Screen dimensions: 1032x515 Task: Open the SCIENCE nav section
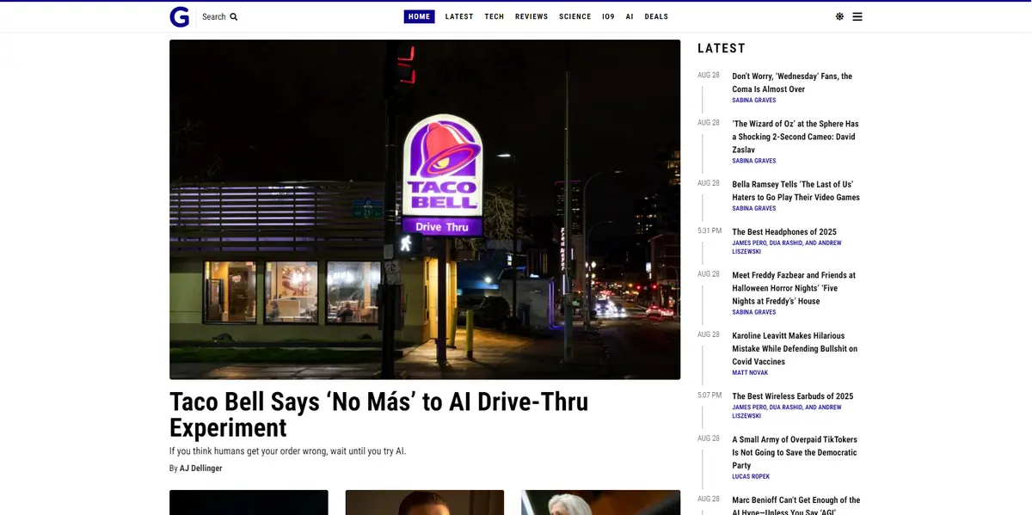point(575,16)
